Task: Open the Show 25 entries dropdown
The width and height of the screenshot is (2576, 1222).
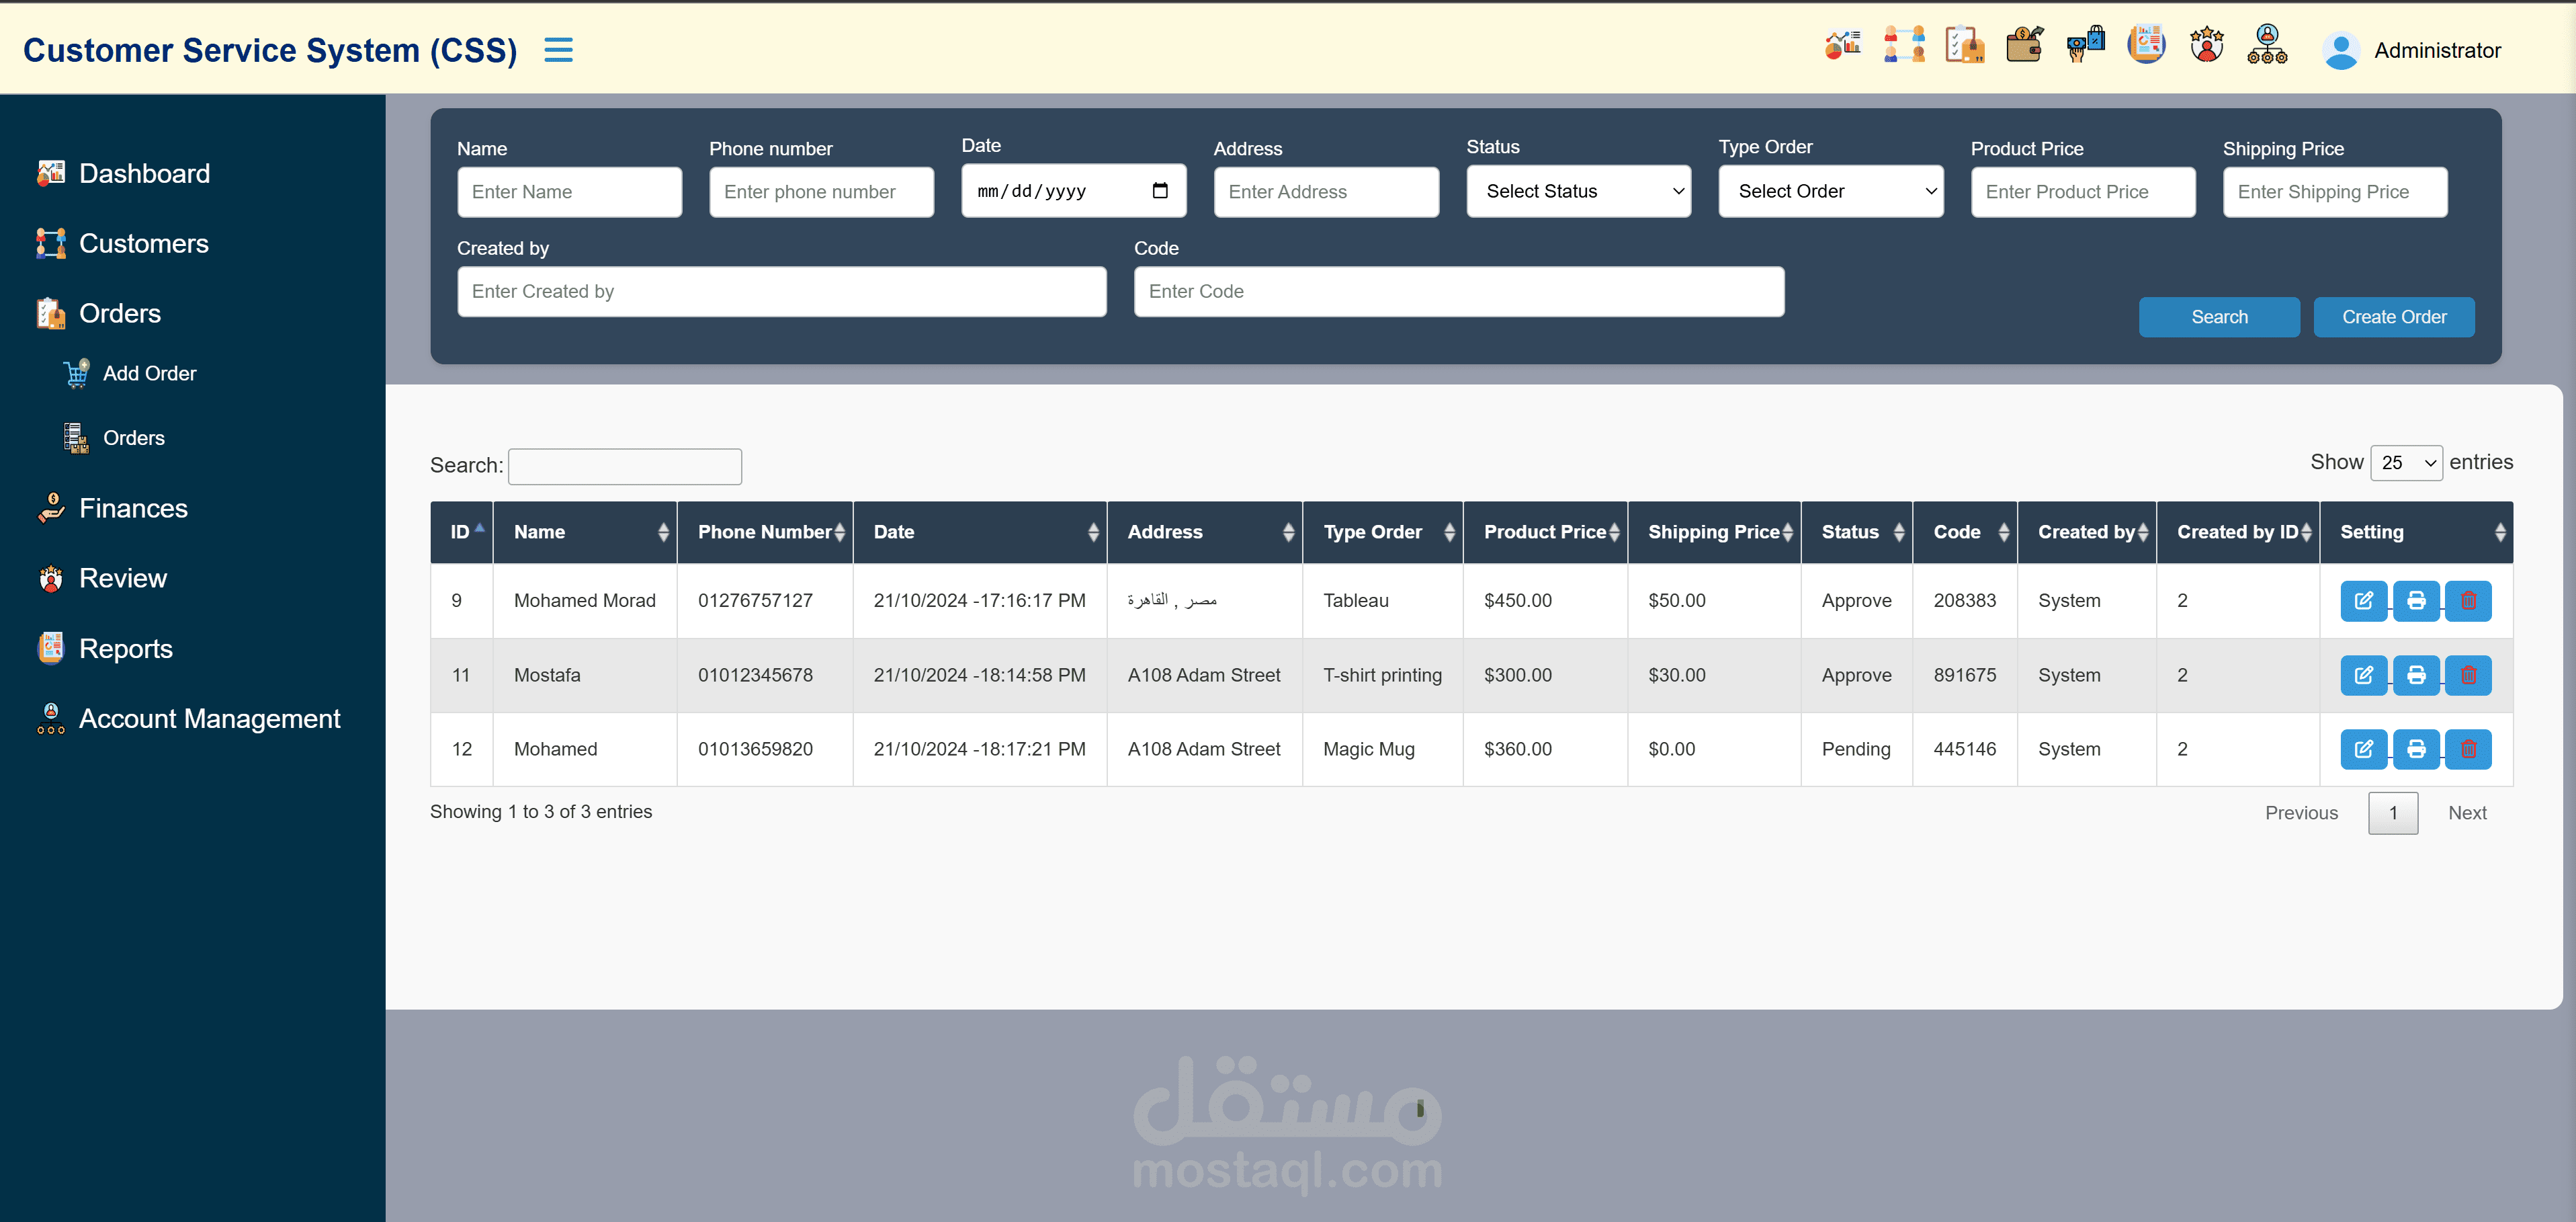Action: coord(2404,462)
